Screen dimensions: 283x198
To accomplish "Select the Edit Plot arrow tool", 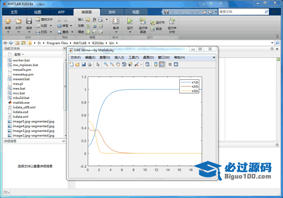I will tap(98, 65).
